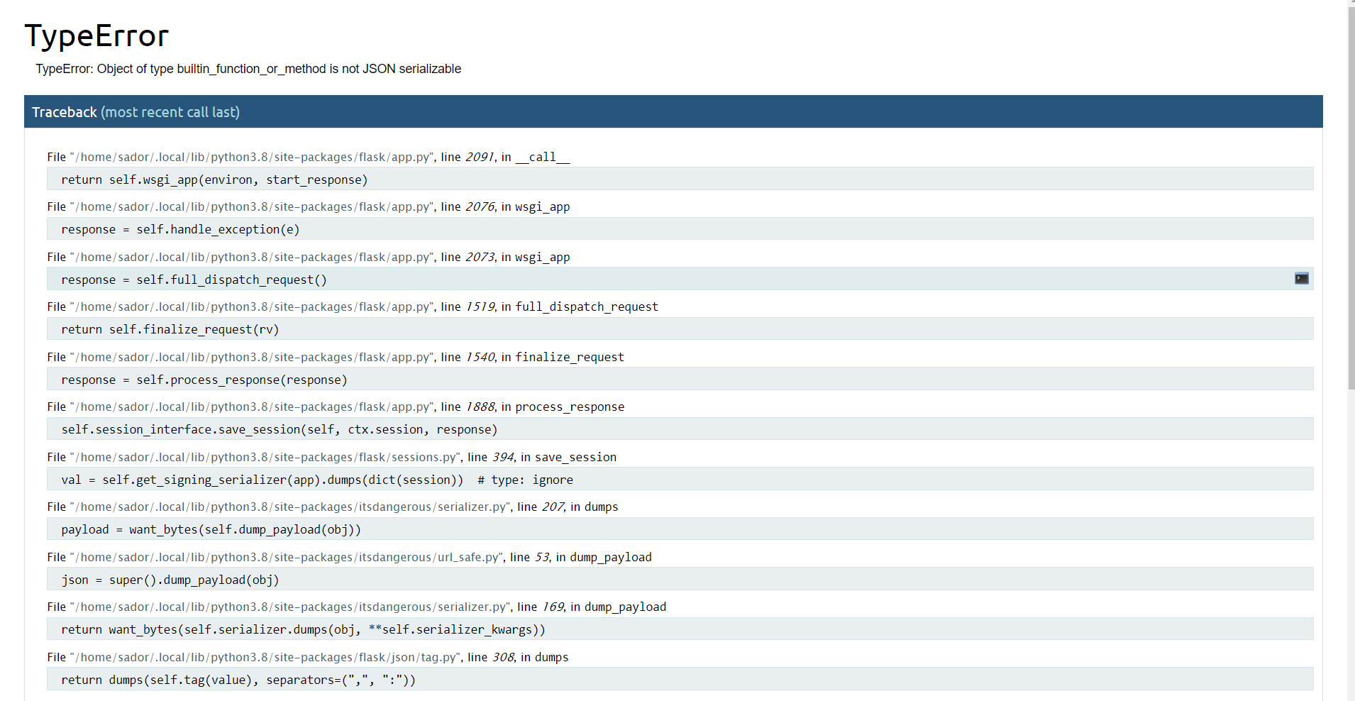Click the File line 2091 in __call__ entry
The width and height of the screenshot is (1355, 701).
(x=309, y=157)
